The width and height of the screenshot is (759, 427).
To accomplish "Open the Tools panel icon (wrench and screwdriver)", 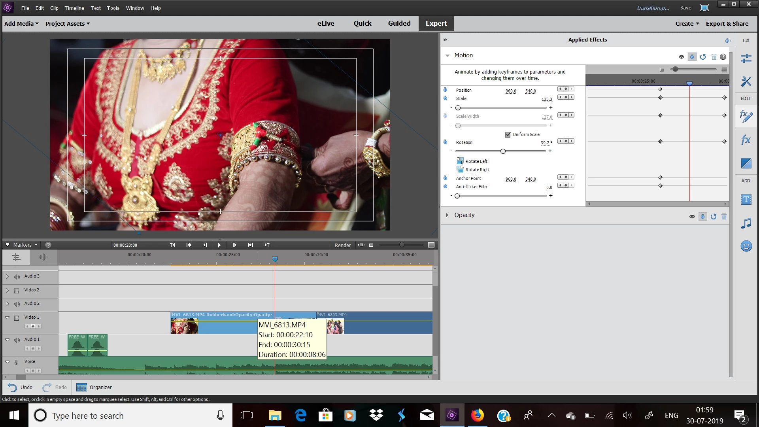I will (746, 81).
